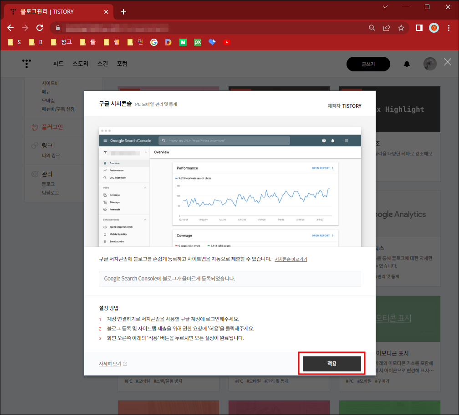Screen dimensions: 459x415
Task: Open the px bookmark icon
Action: (x=197, y=42)
